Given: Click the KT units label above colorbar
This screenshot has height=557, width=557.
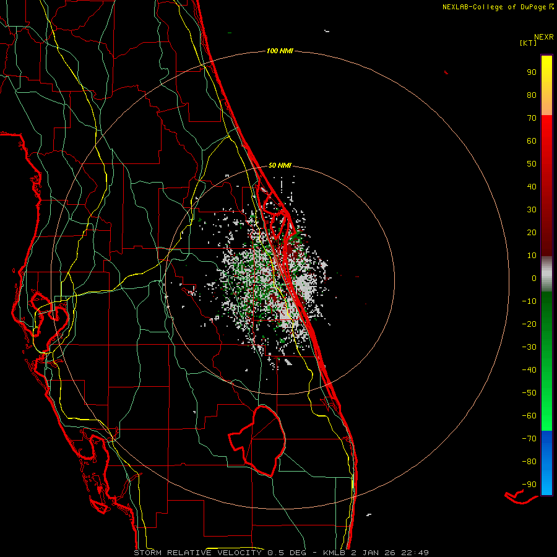Looking at the screenshot, I should pyautogui.click(x=528, y=43).
